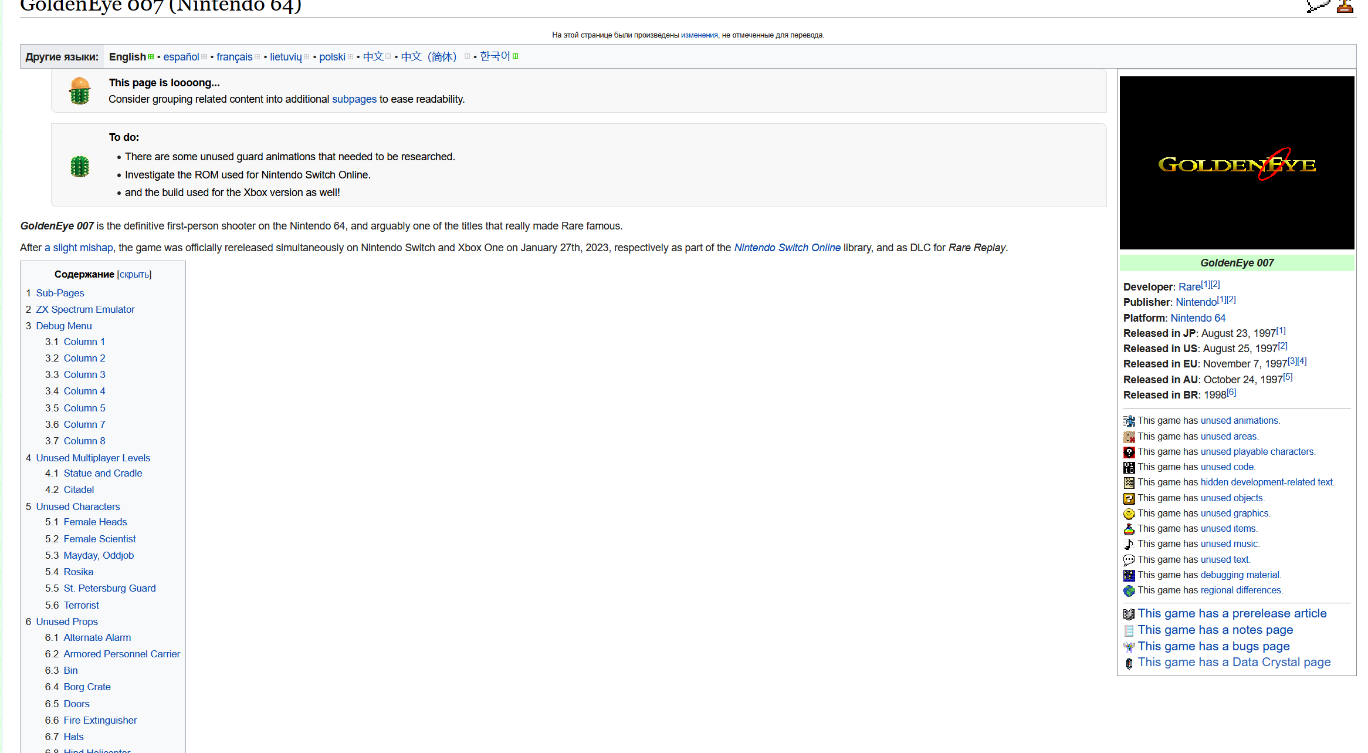Switch page language to español

pos(181,57)
